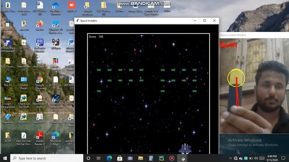Screen dimensions: 289x162
Task: Open the GST PPT desktop file
Action: [24, 44]
